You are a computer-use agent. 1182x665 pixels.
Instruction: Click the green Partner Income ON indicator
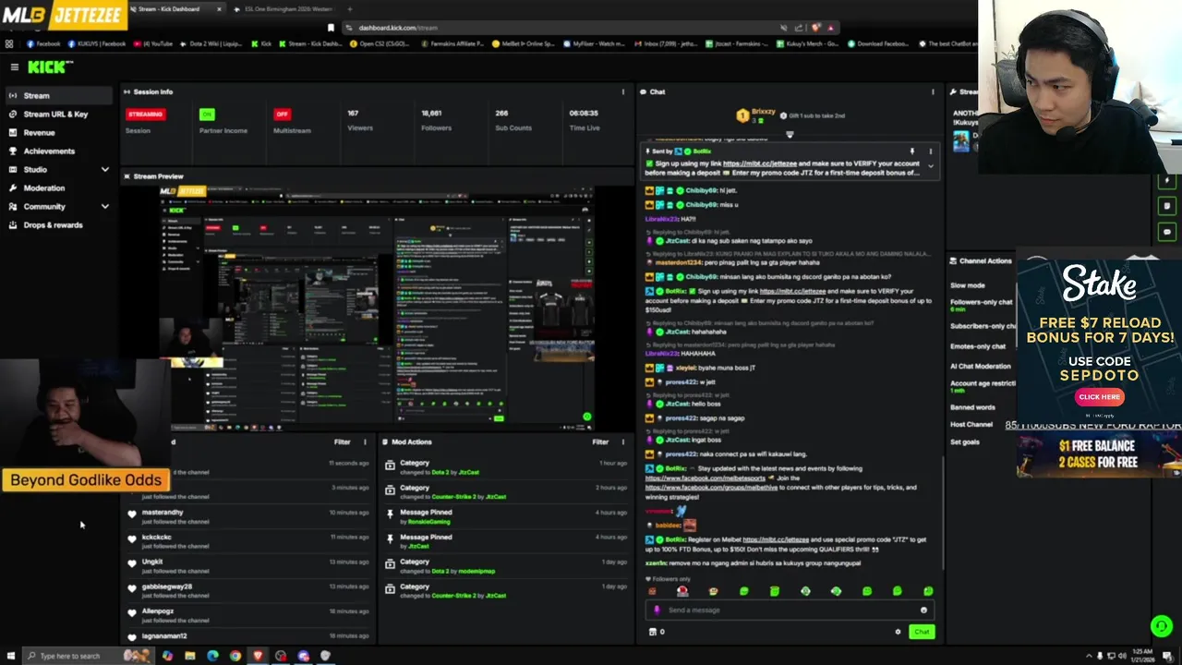(x=207, y=114)
